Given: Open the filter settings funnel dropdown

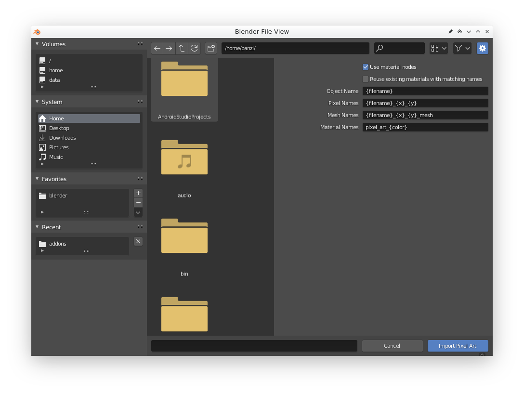Looking at the screenshot, I should point(462,48).
